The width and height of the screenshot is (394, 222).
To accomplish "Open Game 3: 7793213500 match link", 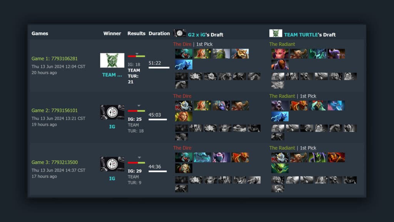I will 55,162.
